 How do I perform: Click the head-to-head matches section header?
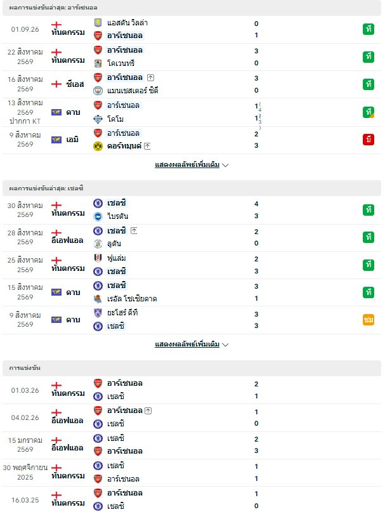click(192, 368)
